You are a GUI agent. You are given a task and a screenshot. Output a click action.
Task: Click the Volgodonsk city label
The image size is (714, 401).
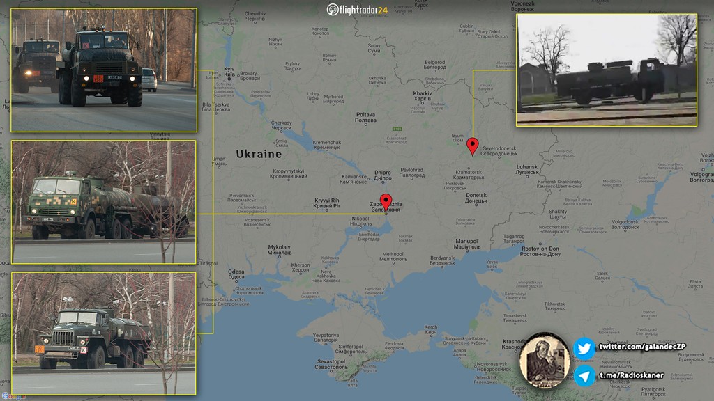tap(625, 225)
